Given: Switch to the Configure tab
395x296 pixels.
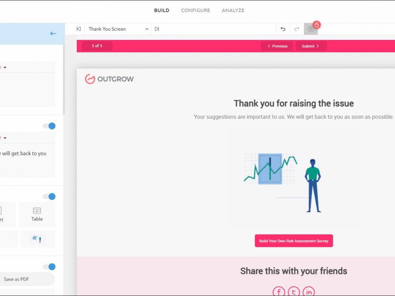Looking at the screenshot, I should [x=195, y=11].
